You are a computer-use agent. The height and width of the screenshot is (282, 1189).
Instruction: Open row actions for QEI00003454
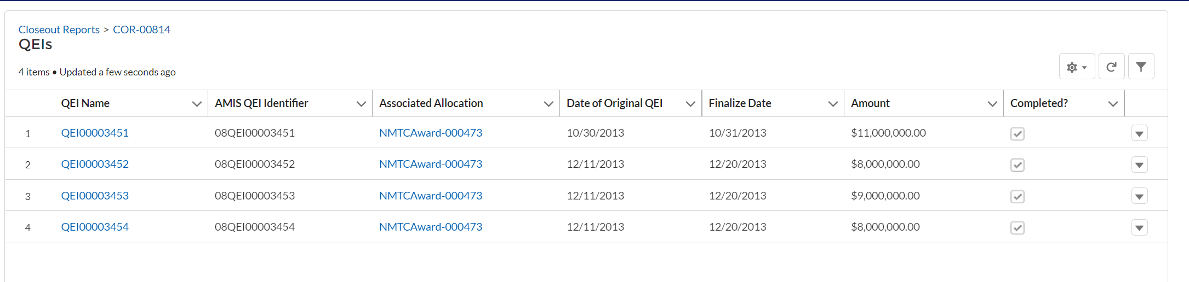coord(1139,227)
